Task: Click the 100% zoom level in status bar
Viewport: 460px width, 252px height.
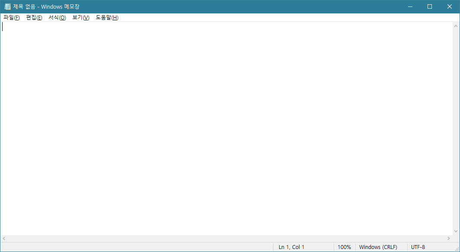Action: (344, 247)
